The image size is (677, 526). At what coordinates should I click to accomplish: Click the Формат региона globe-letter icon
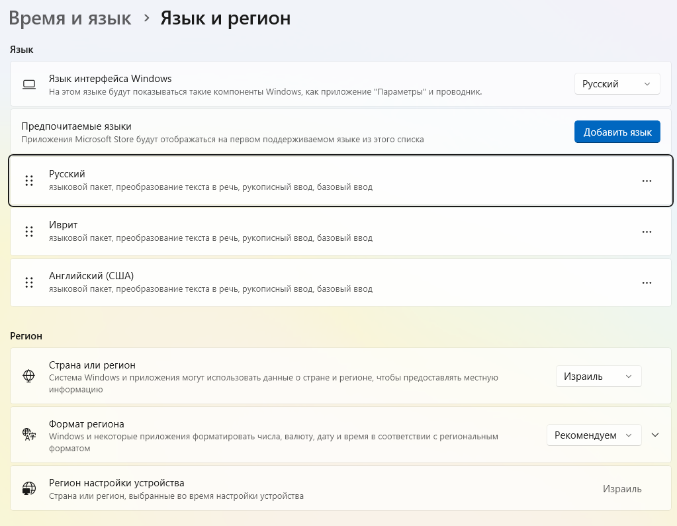[29, 435]
